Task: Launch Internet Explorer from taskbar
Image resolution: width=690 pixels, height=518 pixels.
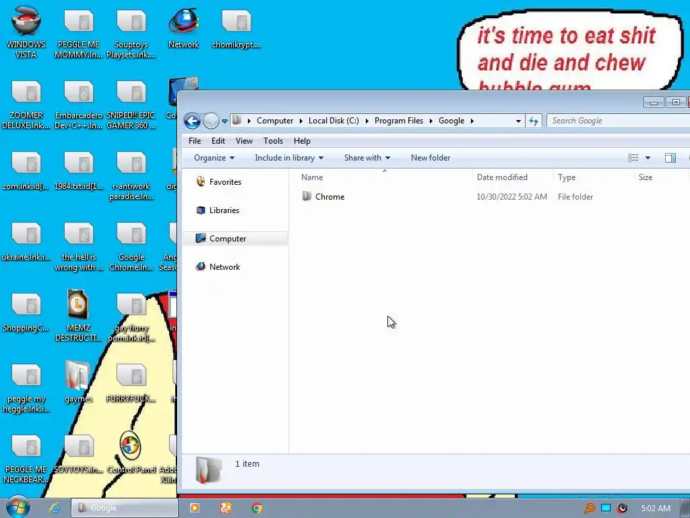Action: pyautogui.click(x=54, y=508)
